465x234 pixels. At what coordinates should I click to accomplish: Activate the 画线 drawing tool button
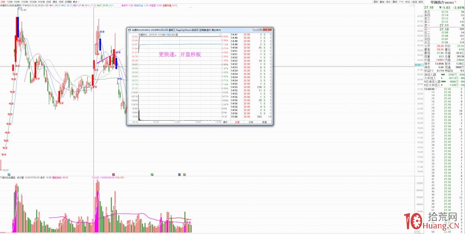tap(395, 2)
